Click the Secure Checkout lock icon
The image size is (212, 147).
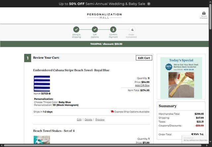tap(204, 13)
